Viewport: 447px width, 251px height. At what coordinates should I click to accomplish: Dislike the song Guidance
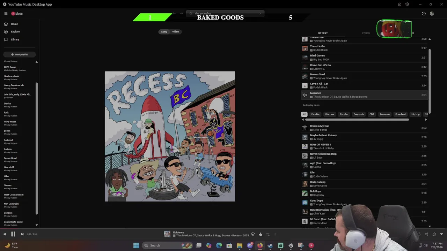[253, 234]
